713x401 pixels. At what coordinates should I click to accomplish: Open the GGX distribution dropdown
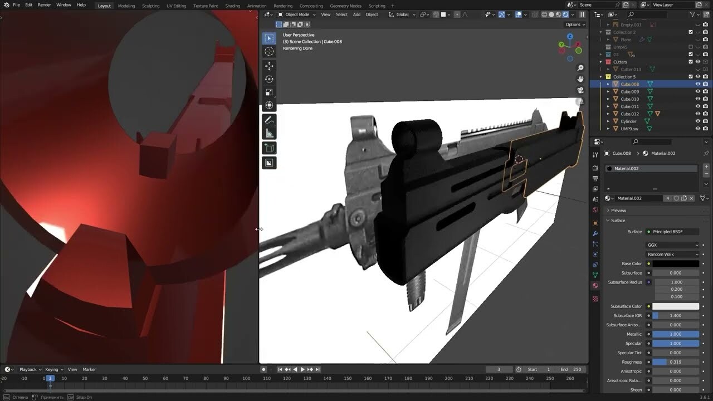pyautogui.click(x=672, y=244)
